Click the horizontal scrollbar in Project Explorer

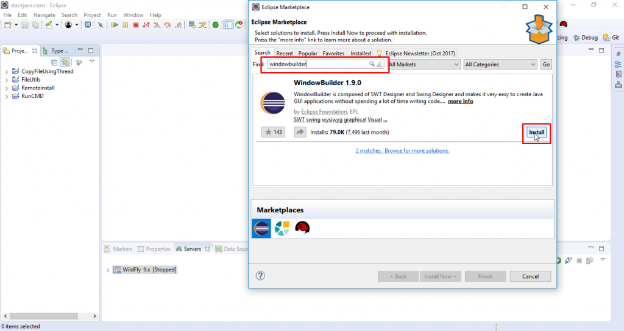pyautogui.click(x=44, y=316)
